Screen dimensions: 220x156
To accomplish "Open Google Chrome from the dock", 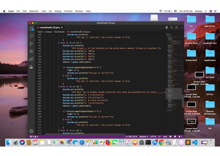I will (x=161, y=142).
